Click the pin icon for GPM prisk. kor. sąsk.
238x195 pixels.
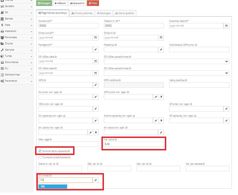(x=161, y=97)
